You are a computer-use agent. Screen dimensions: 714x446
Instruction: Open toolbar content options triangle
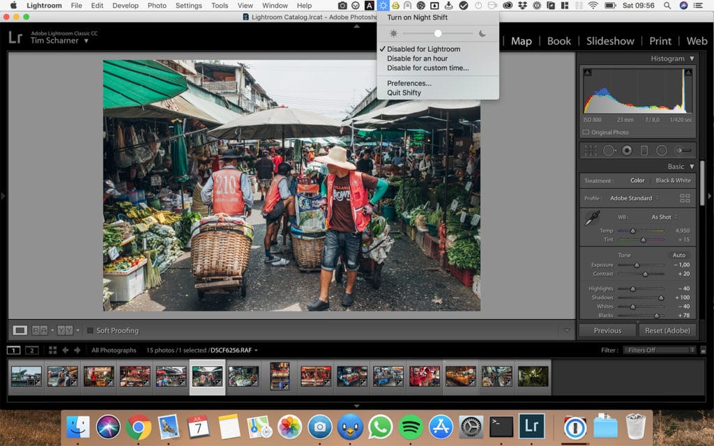[x=567, y=330]
